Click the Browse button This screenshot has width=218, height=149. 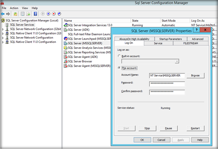click(195, 76)
